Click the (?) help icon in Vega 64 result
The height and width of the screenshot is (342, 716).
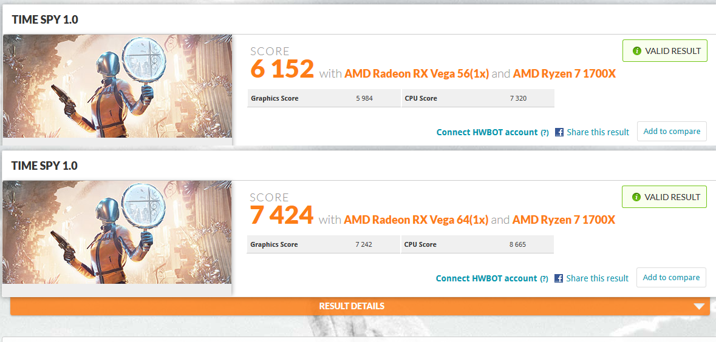coord(544,278)
